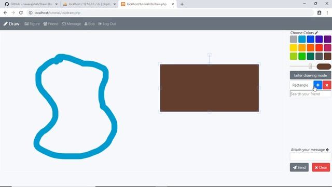This screenshot has width=332, height=187.
Task: Switch to the GitHub browser tab
Action: [x=31, y=4]
